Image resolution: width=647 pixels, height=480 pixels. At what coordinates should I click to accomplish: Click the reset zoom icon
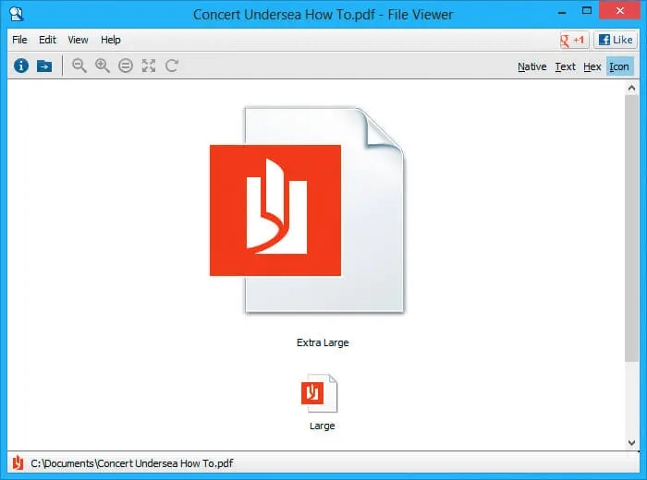pyautogui.click(x=126, y=66)
